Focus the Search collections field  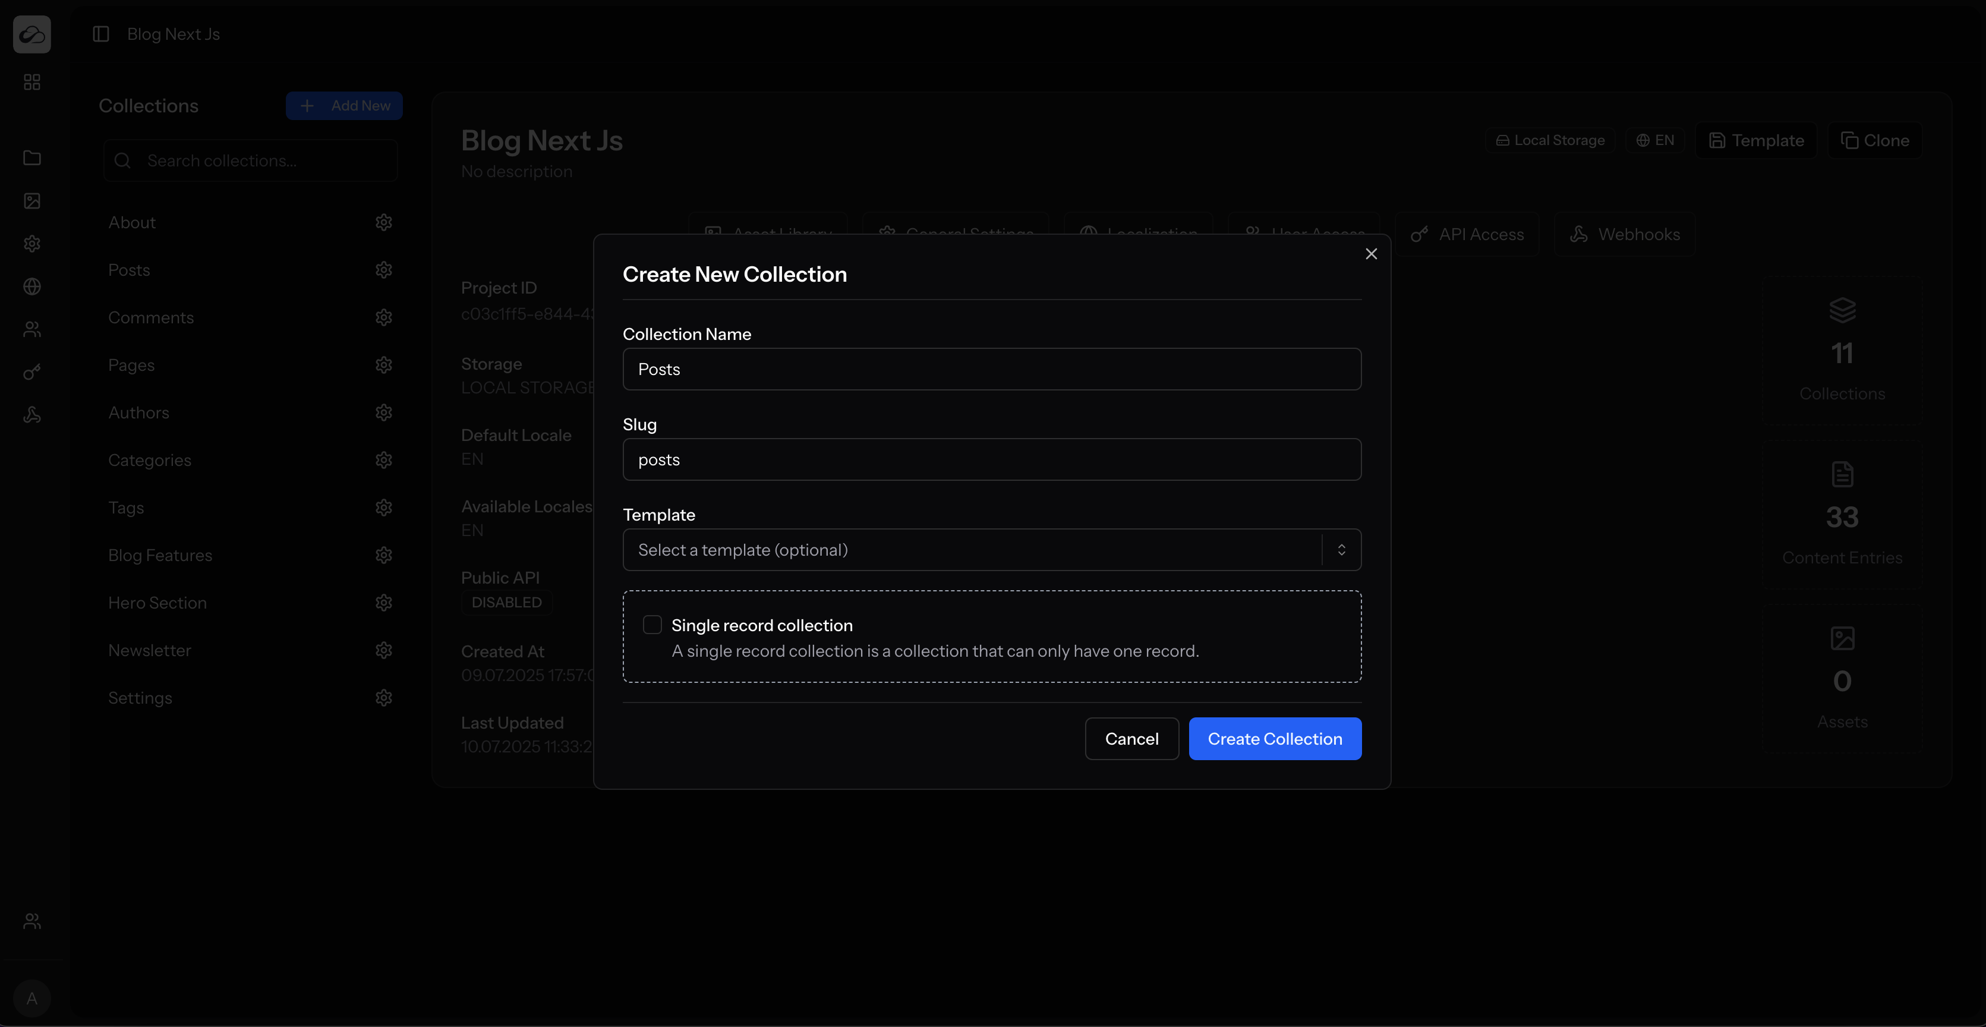tap(251, 160)
